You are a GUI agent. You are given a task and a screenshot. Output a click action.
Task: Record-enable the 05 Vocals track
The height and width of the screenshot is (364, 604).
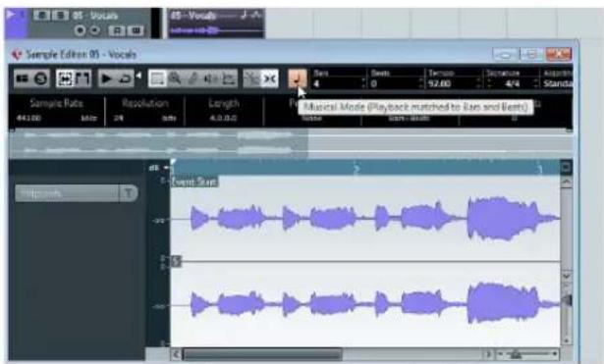[81, 30]
